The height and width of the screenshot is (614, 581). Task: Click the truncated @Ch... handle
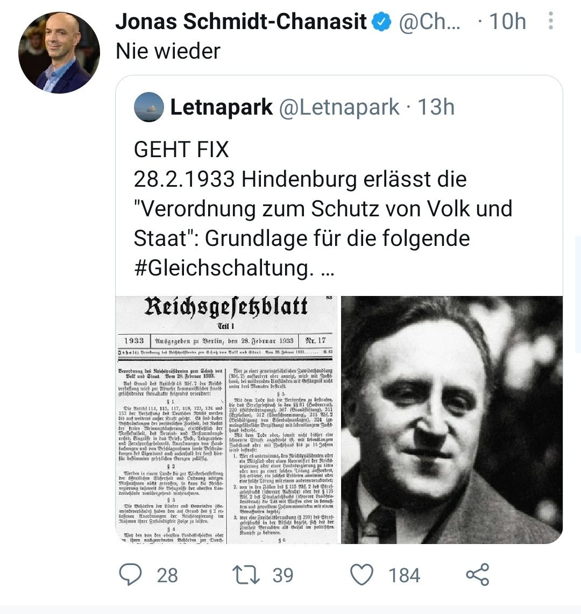pyautogui.click(x=429, y=22)
